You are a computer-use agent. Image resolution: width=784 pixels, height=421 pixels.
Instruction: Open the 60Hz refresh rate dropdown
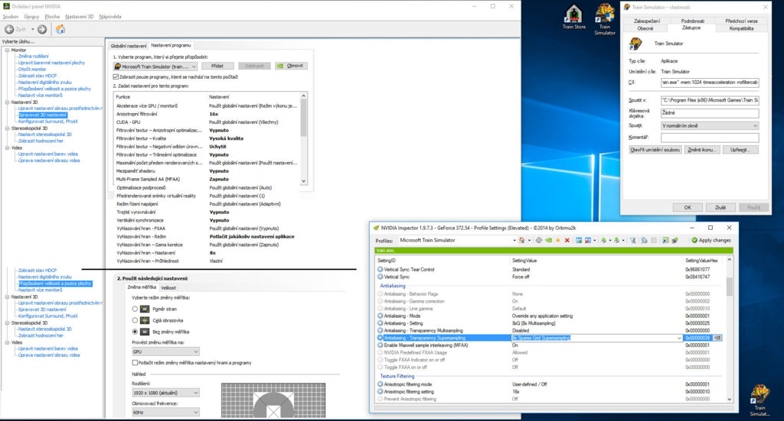tap(165, 412)
